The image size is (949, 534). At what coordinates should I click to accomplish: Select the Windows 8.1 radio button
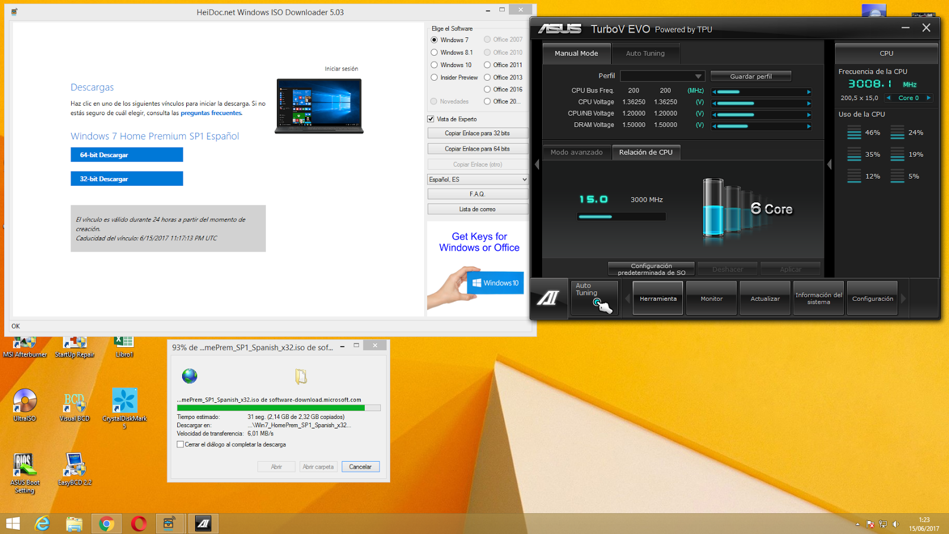[434, 52]
